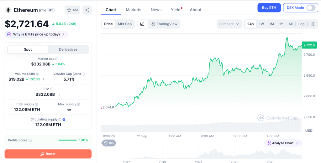This screenshot has width=321, height=163.
Task: Open Why is ETH's price up today
Action: click(36, 34)
